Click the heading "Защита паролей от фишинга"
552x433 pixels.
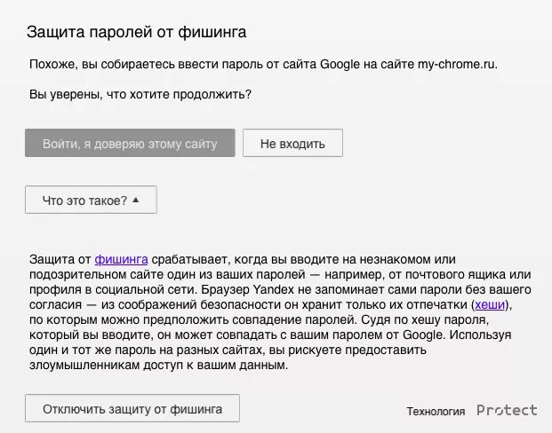(x=137, y=32)
